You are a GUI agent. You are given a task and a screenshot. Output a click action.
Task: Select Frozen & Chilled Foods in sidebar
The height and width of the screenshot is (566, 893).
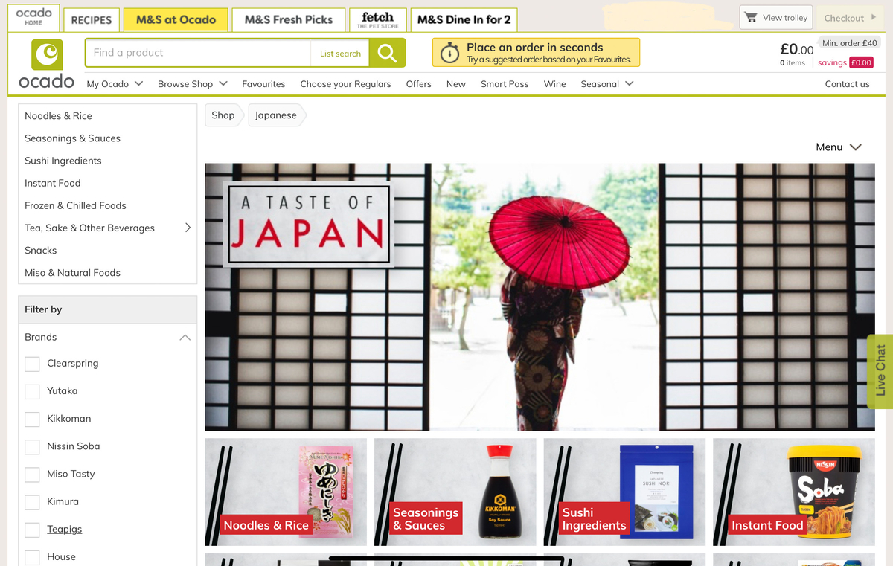75,205
